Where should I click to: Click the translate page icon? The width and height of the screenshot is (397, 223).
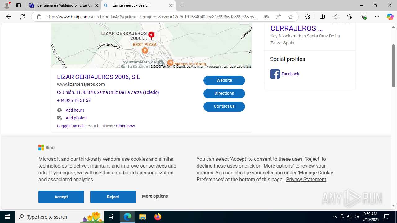266,17
